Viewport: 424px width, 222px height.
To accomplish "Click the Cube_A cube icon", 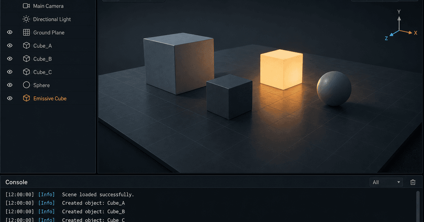I will [x=26, y=45].
